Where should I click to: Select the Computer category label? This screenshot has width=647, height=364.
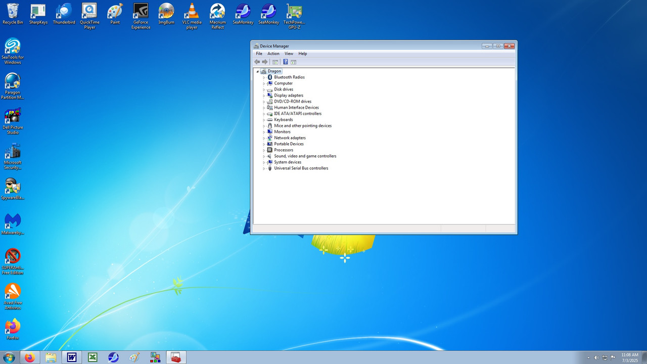284,83
